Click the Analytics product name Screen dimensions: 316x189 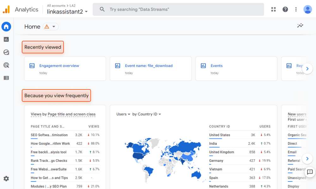tap(27, 9)
